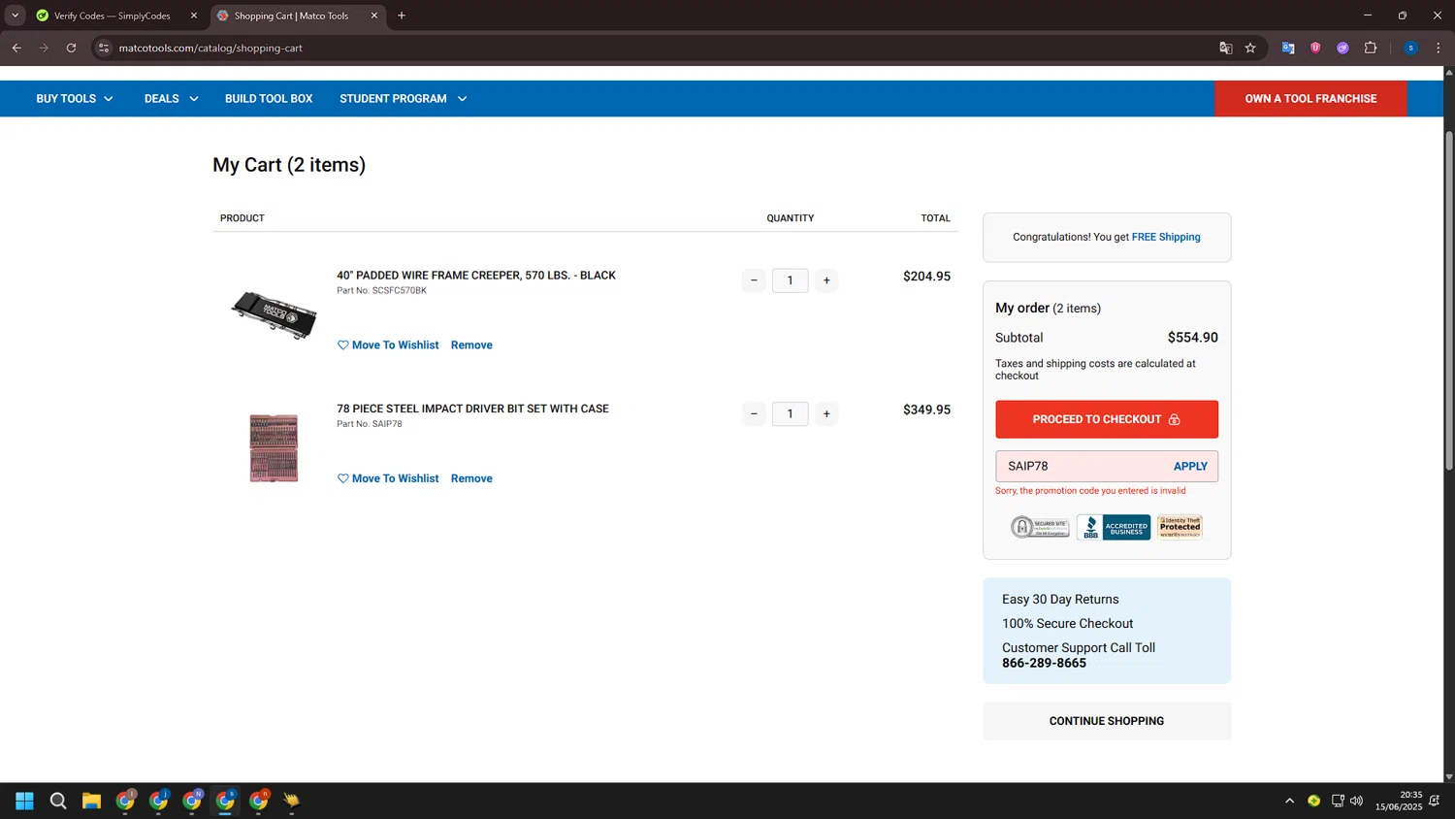Open File Explorer from taskbar
The width and height of the screenshot is (1455, 819).
pyautogui.click(x=91, y=801)
